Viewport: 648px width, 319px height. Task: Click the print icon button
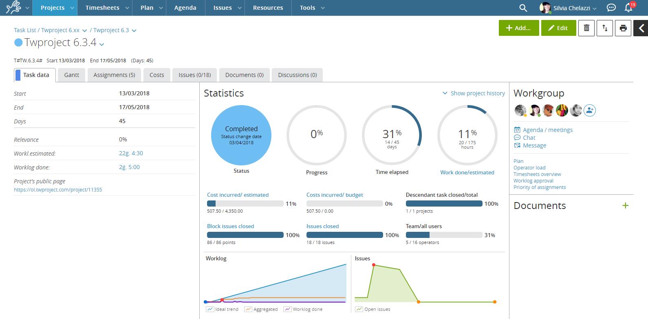click(623, 28)
